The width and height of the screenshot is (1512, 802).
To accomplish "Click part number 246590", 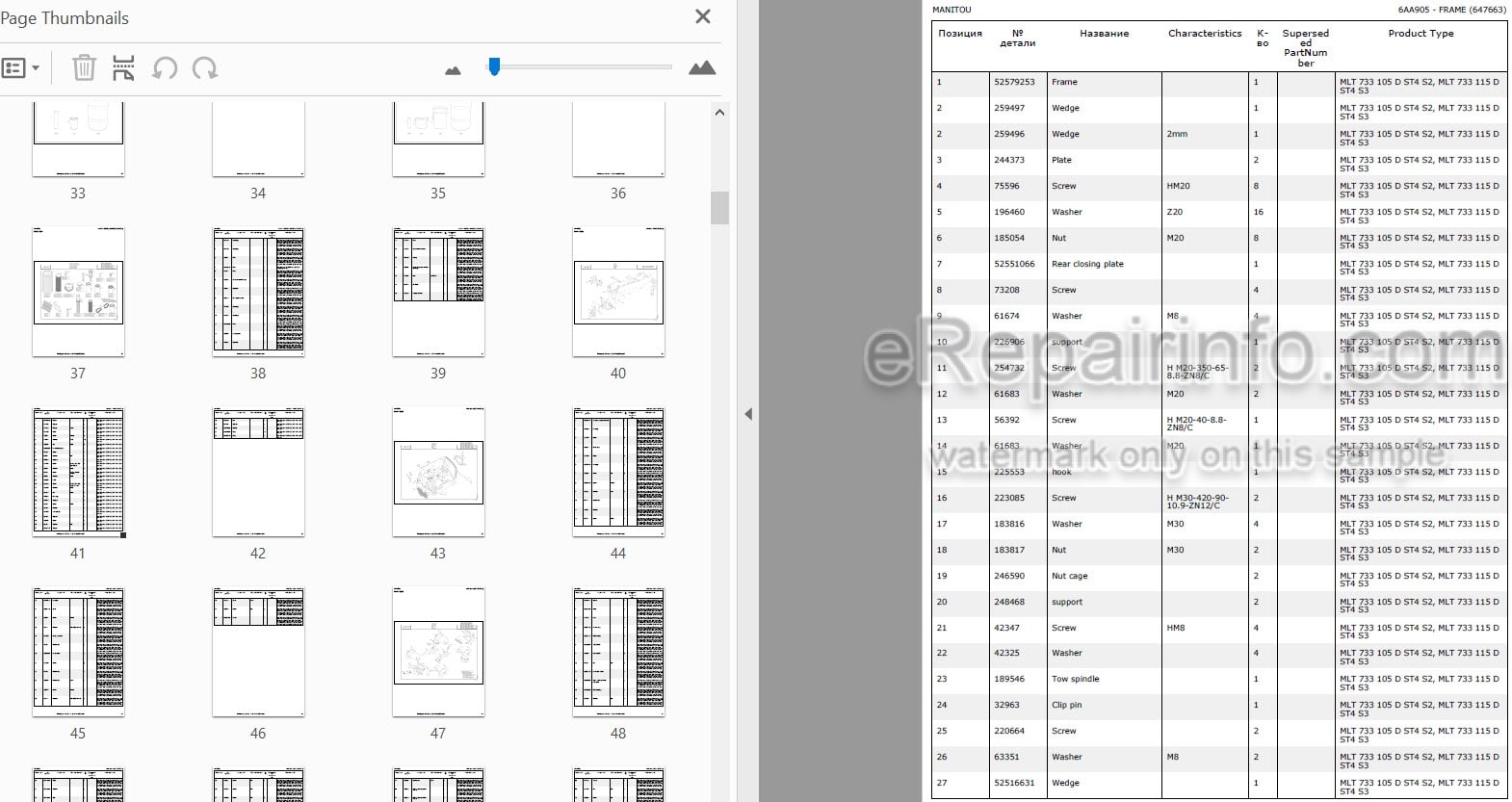I will point(1009,576).
